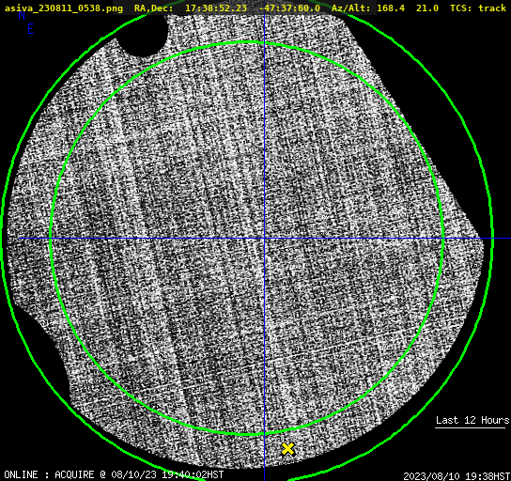
Task: Click the TCS: track status text
Action: pos(478,8)
